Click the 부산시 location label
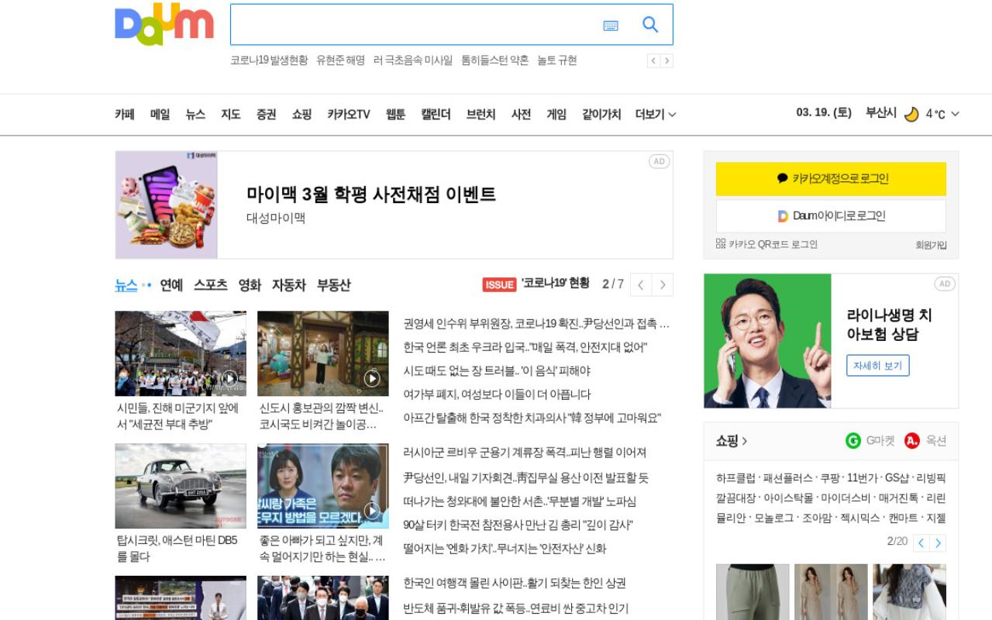992x620 pixels. pos(881,113)
